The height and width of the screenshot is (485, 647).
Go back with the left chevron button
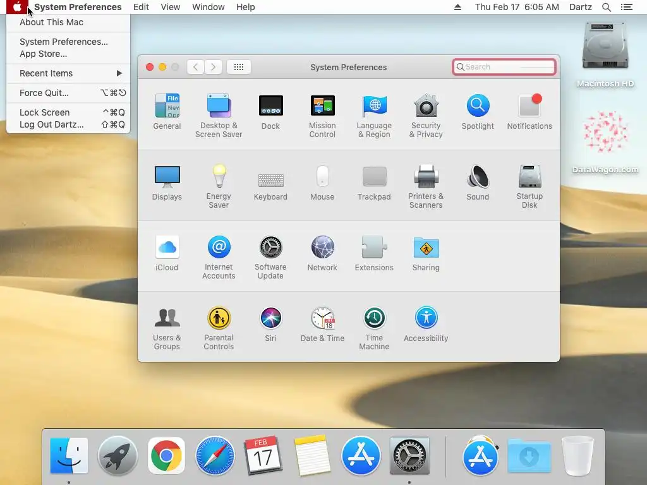pyautogui.click(x=196, y=67)
